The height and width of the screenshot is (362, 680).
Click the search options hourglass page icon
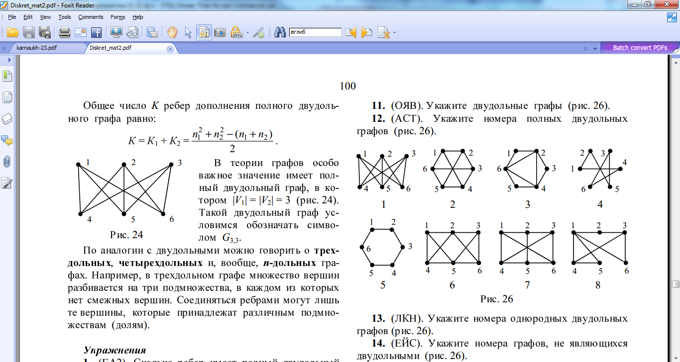[x=384, y=32]
